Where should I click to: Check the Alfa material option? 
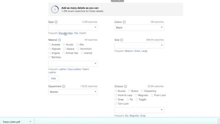(x=77, y=45)
